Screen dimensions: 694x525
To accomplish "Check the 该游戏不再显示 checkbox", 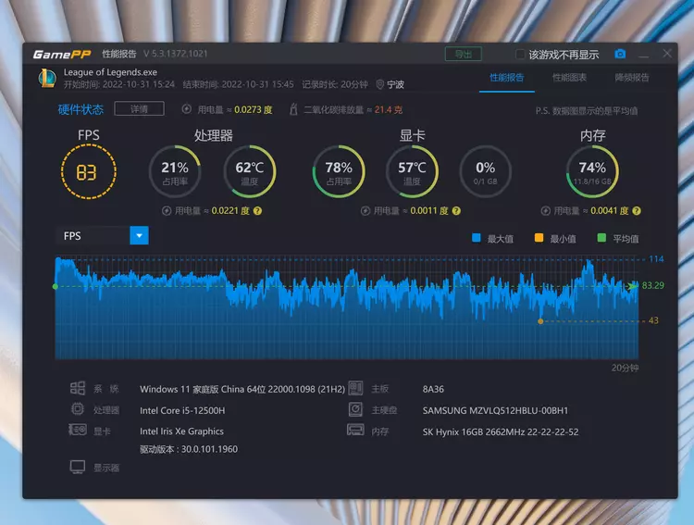I will tap(521, 55).
